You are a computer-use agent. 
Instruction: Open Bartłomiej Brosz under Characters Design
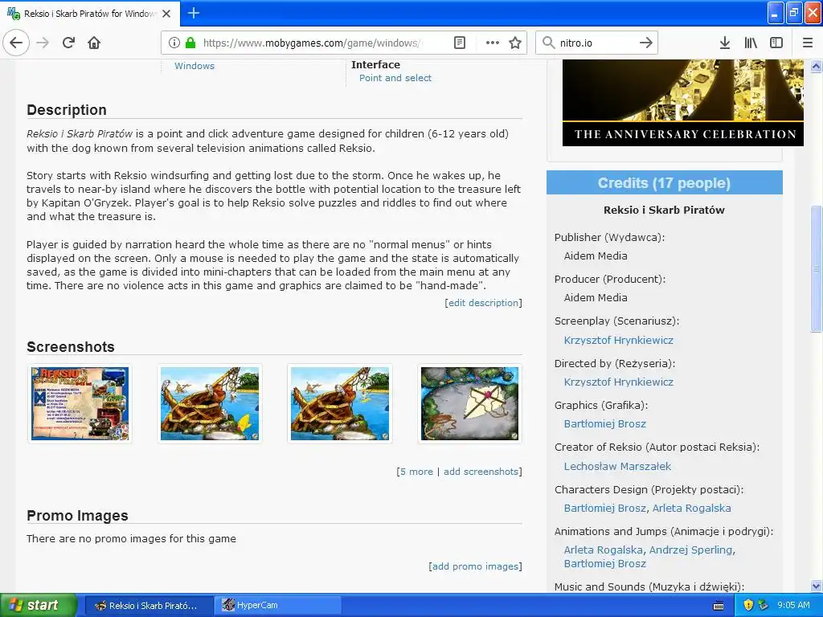click(604, 508)
